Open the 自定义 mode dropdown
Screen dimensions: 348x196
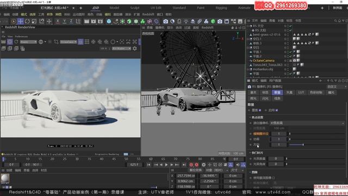337,87
